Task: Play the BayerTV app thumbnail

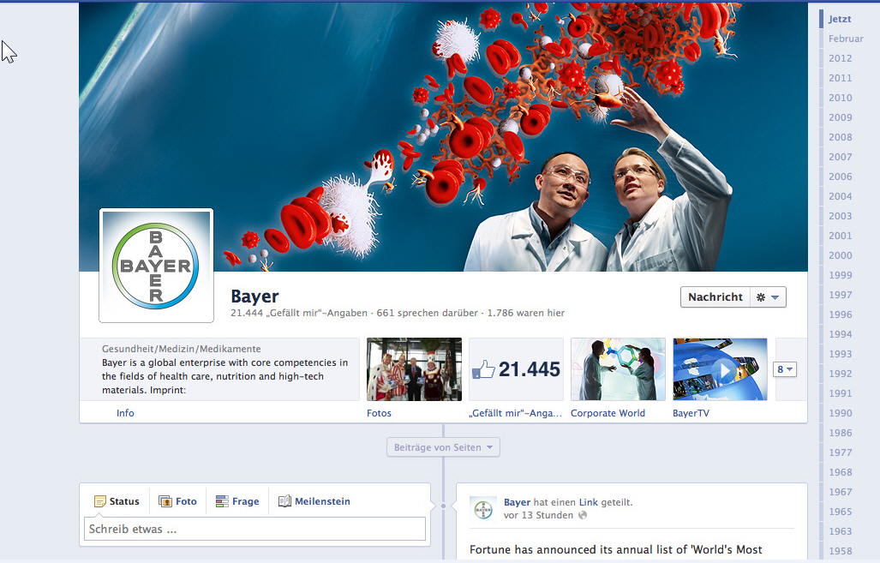Action: [x=720, y=369]
